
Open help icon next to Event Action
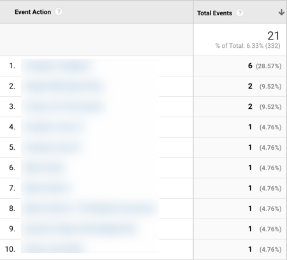pyautogui.click(x=59, y=11)
